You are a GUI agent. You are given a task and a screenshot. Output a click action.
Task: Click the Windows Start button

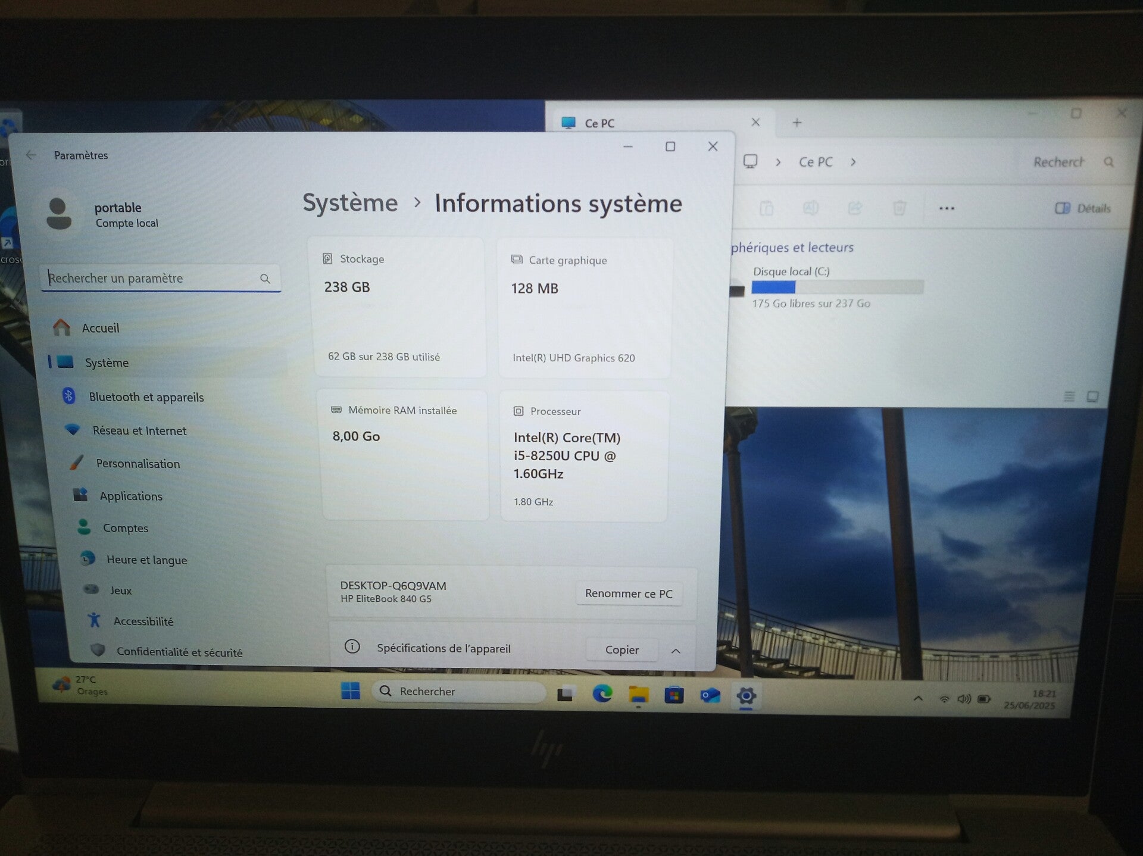[350, 691]
